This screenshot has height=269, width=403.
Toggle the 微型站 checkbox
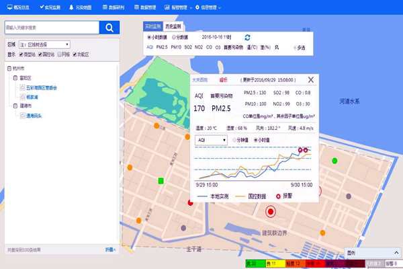pyautogui.click(x=21, y=54)
